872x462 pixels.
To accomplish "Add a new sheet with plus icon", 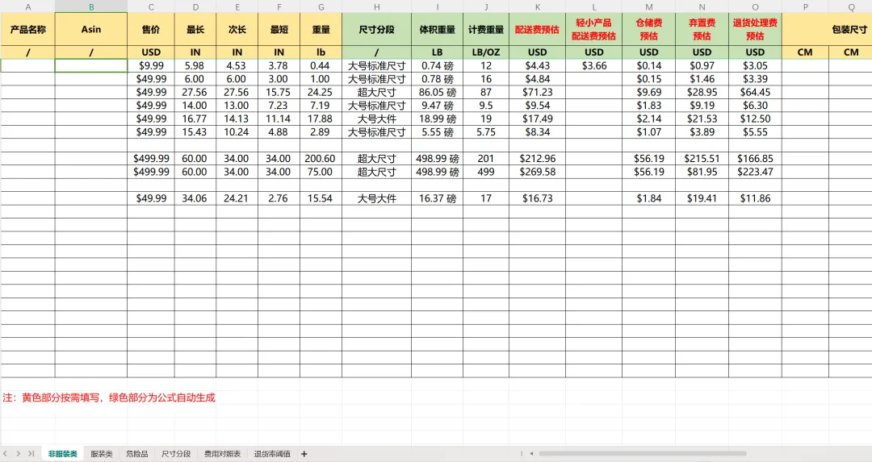I will (x=304, y=454).
